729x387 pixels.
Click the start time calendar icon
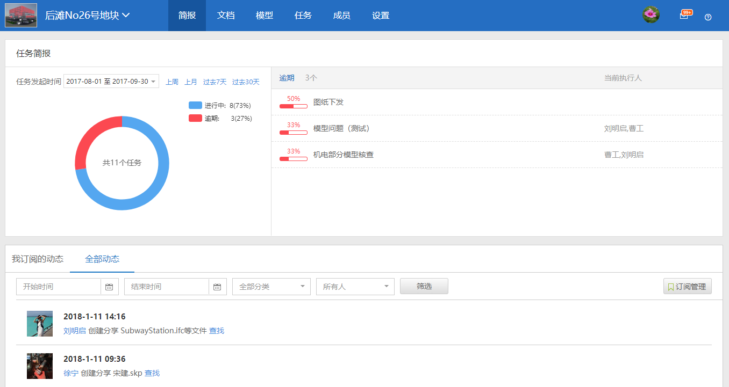109,287
